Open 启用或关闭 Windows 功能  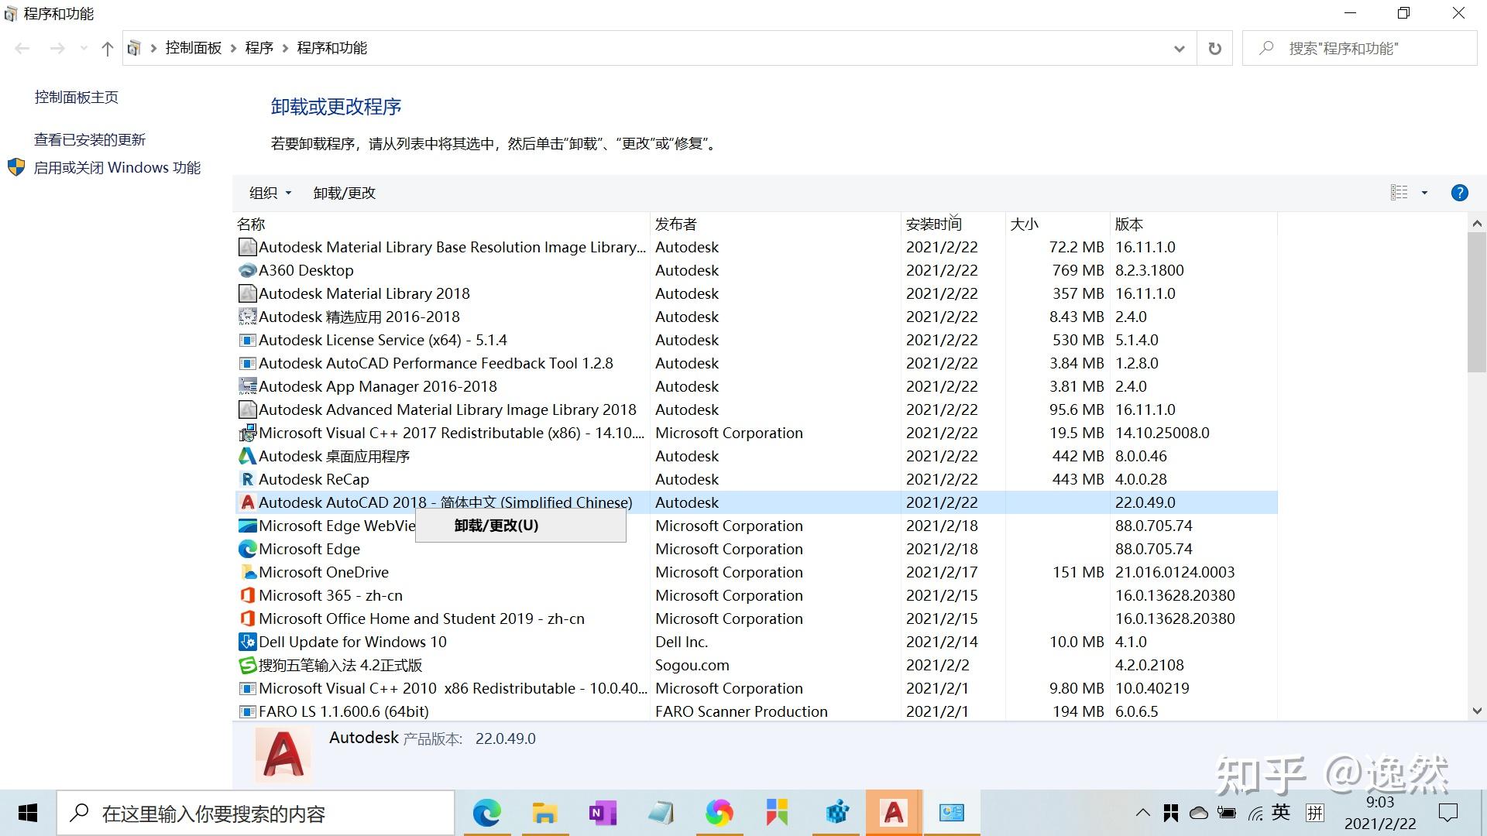click(x=118, y=167)
